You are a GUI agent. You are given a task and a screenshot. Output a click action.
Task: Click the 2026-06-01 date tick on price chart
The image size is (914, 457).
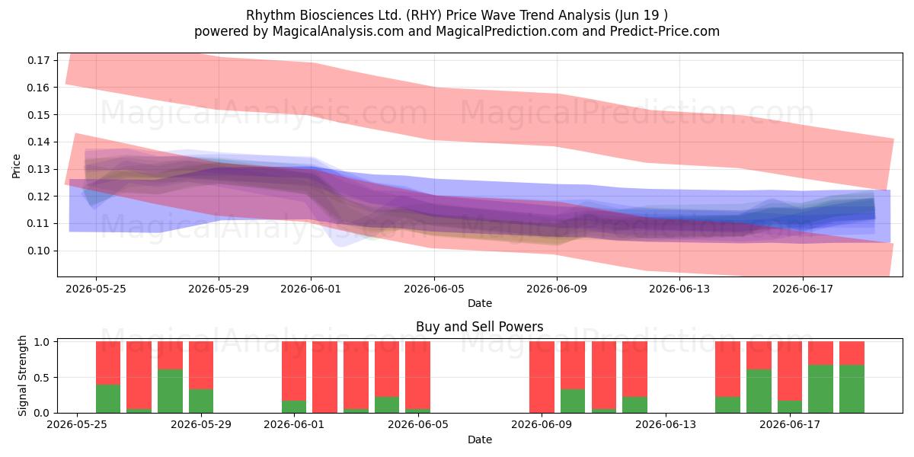click(311, 289)
